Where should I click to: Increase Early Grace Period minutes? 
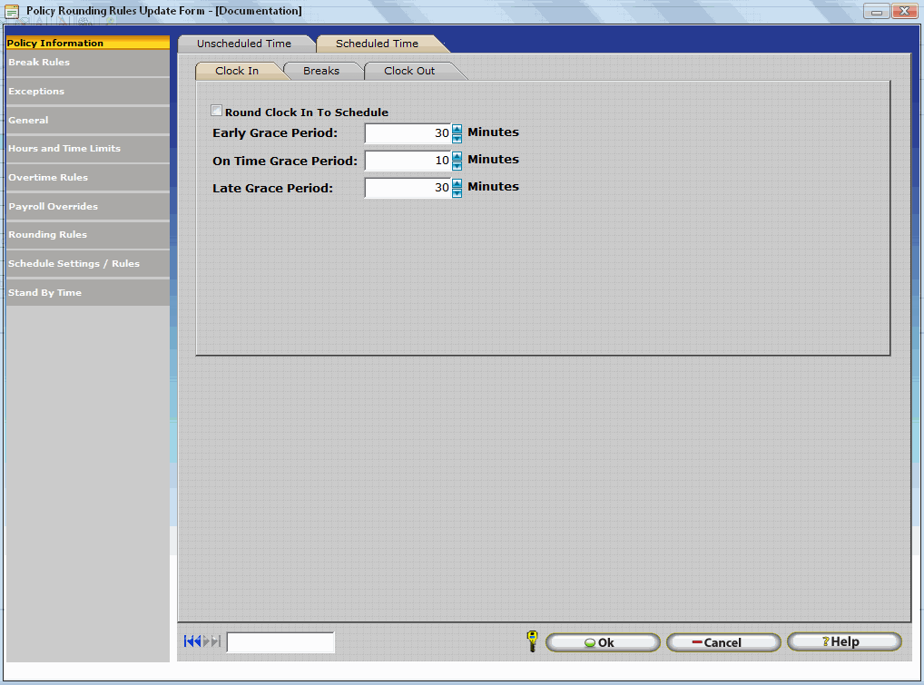pyautogui.click(x=457, y=129)
